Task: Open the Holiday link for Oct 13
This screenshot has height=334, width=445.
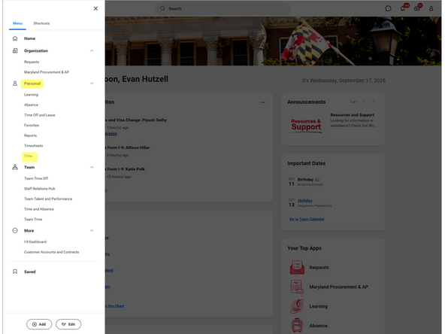Action: click(x=304, y=201)
